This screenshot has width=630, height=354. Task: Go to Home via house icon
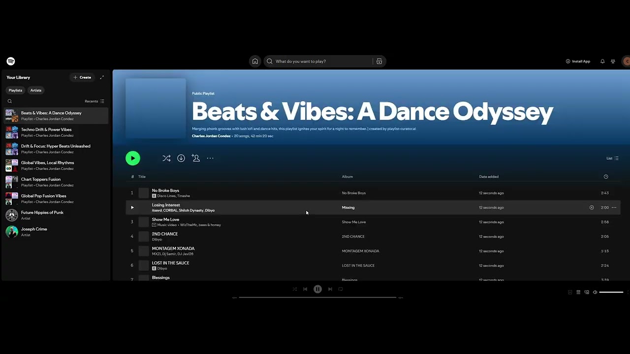[x=255, y=61]
